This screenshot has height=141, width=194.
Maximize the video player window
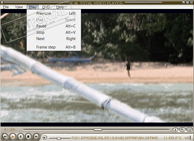tap(188, 2)
